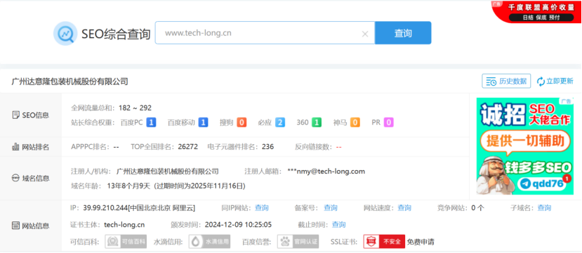582x253 pixels.
Task: Click the 水滴信用 badge
Action: [x=209, y=242]
